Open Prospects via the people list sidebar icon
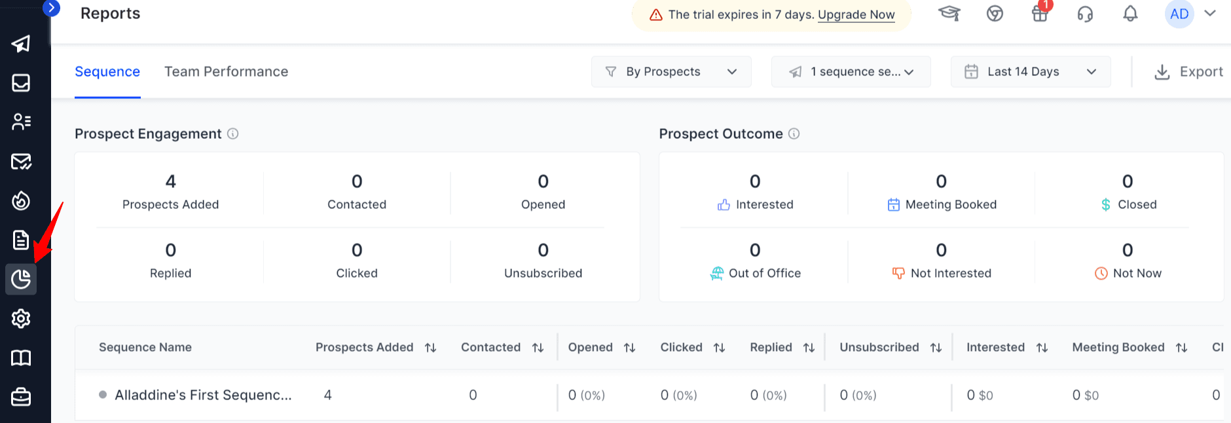 coord(21,122)
